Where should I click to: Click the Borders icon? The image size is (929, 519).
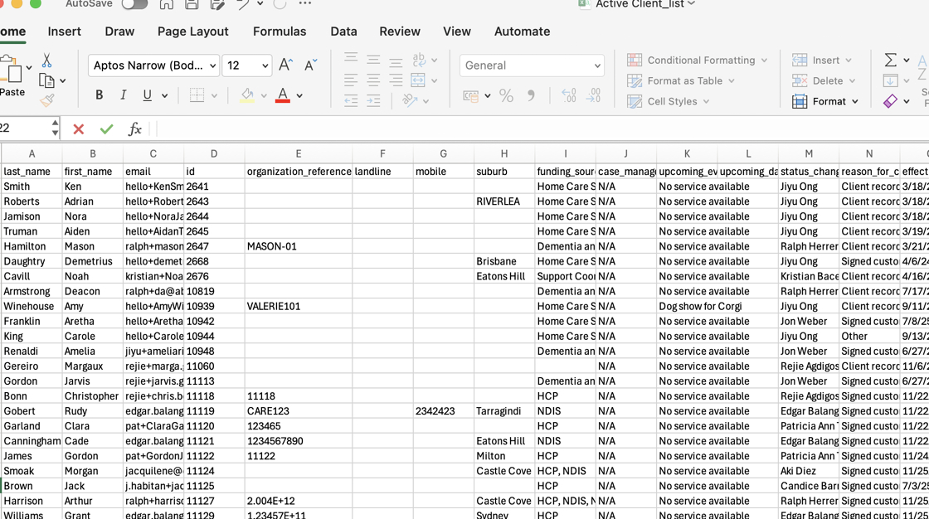[197, 95]
